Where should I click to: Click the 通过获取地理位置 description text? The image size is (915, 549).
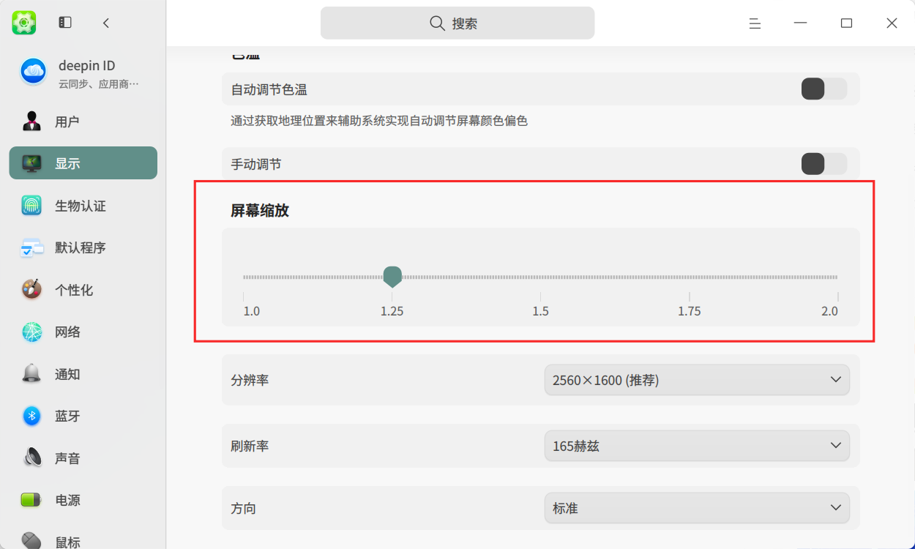click(379, 121)
